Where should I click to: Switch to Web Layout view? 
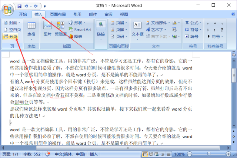click(157, 154)
